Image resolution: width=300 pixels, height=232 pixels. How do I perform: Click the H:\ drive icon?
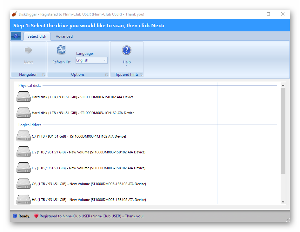click(x=23, y=199)
